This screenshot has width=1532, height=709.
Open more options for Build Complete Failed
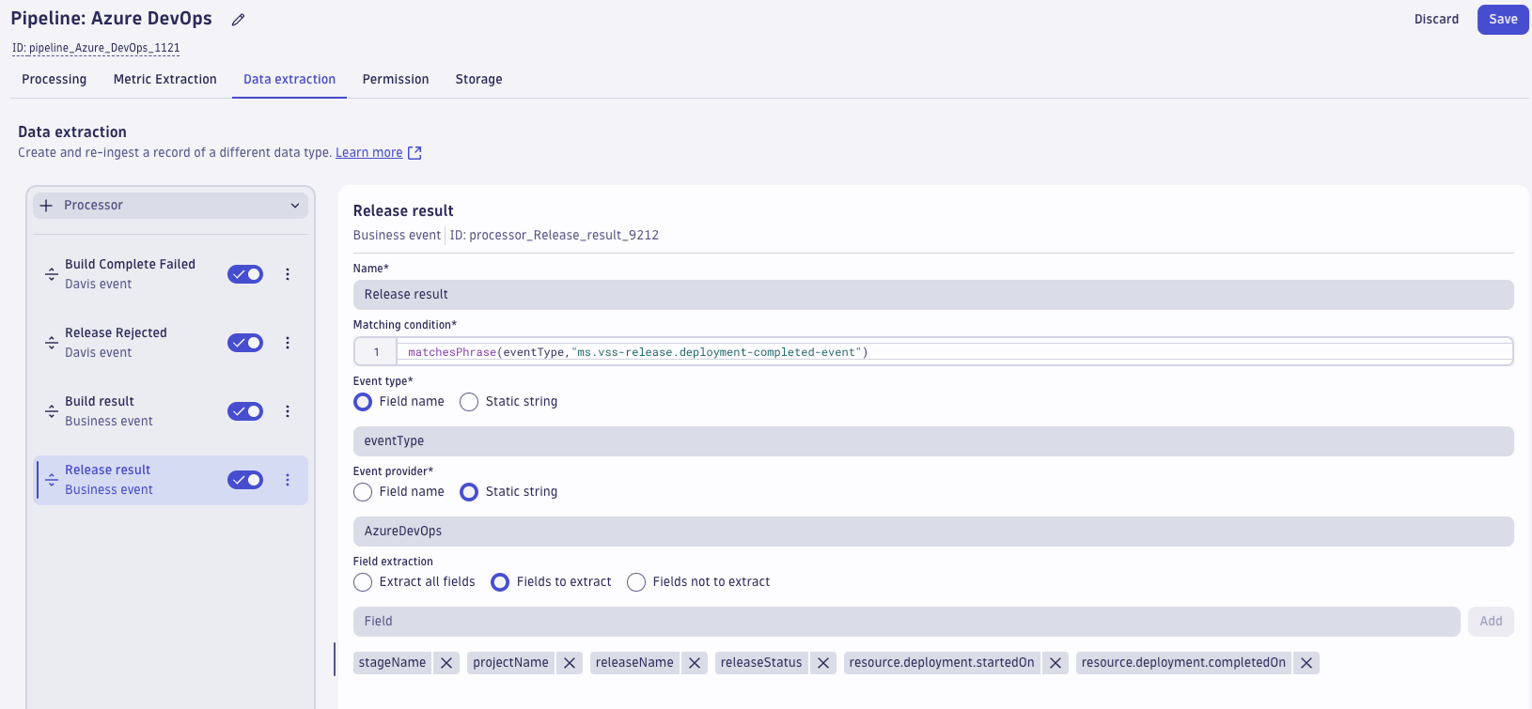pyautogui.click(x=288, y=274)
